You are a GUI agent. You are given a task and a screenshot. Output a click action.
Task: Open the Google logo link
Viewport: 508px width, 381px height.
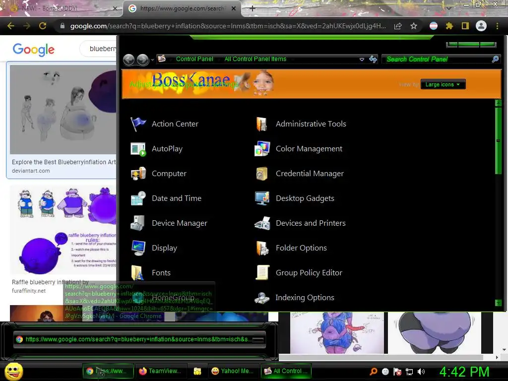(x=34, y=49)
